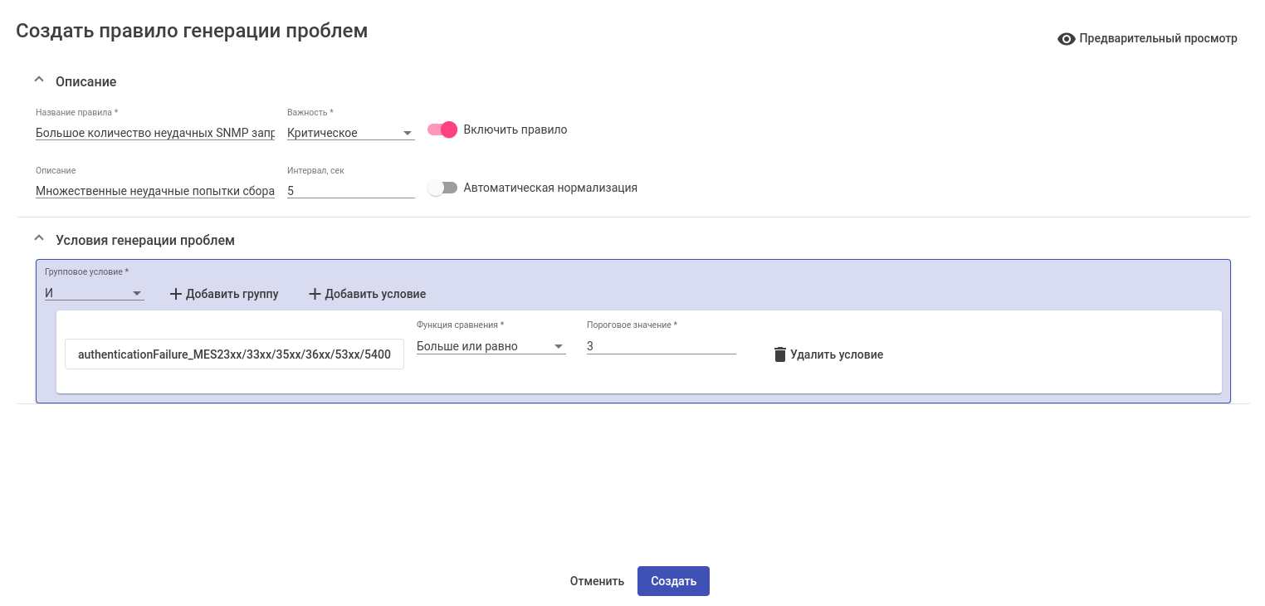This screenshot has height=606, width=1265.
Task: Click the plus icon for Добавить группу
Action: tap(175, 294)
